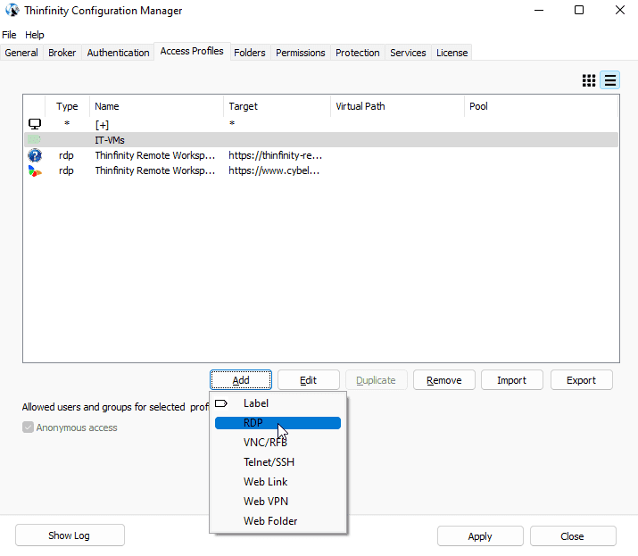Image resolution: width=638 pixels, height=556 pixels.
Task: Click the label tag icon in the Add menu
Action: (x=221, y=403)
